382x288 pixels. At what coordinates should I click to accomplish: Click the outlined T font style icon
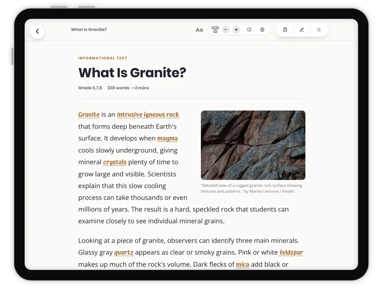pos(215,30)
